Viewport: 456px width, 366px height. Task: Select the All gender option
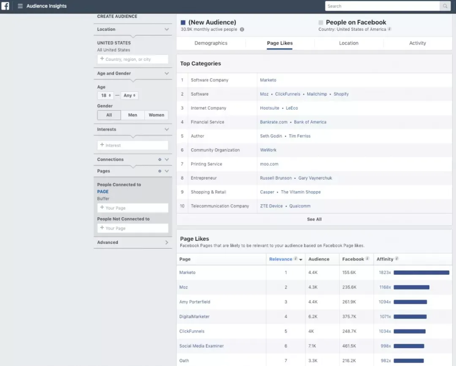(109, 115)
